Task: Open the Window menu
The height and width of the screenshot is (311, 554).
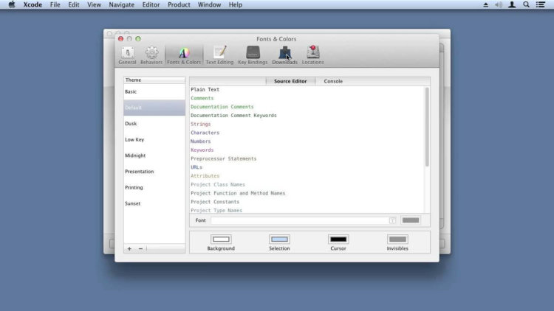Action: coord(209,4)
